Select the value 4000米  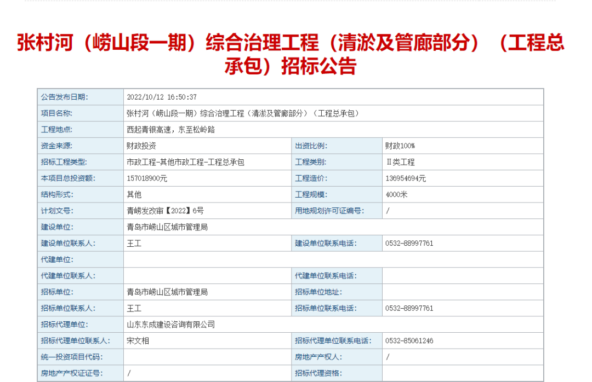pyautogui.click(x=396, y=195)
